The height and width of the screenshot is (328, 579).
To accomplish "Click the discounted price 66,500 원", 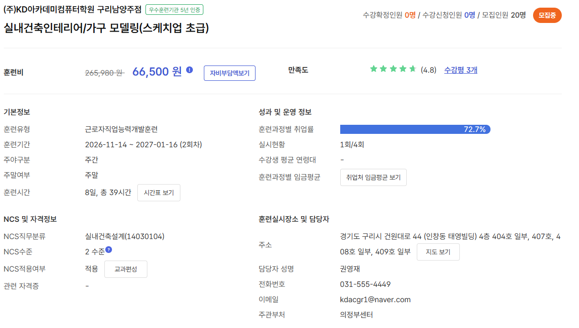I will pos(157,72).
